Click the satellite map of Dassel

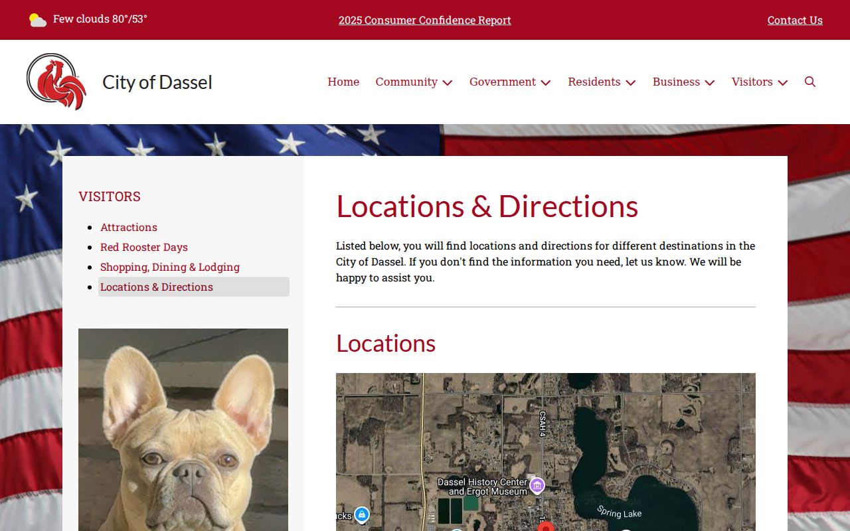pyautogui.click(x=546, y=452)
